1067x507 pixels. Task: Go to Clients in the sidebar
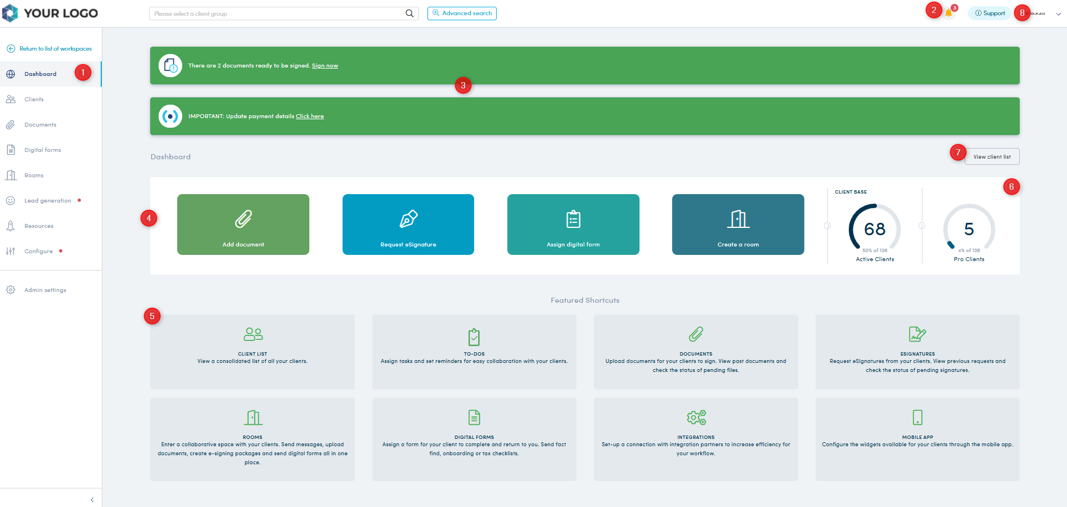pos(34,100)
